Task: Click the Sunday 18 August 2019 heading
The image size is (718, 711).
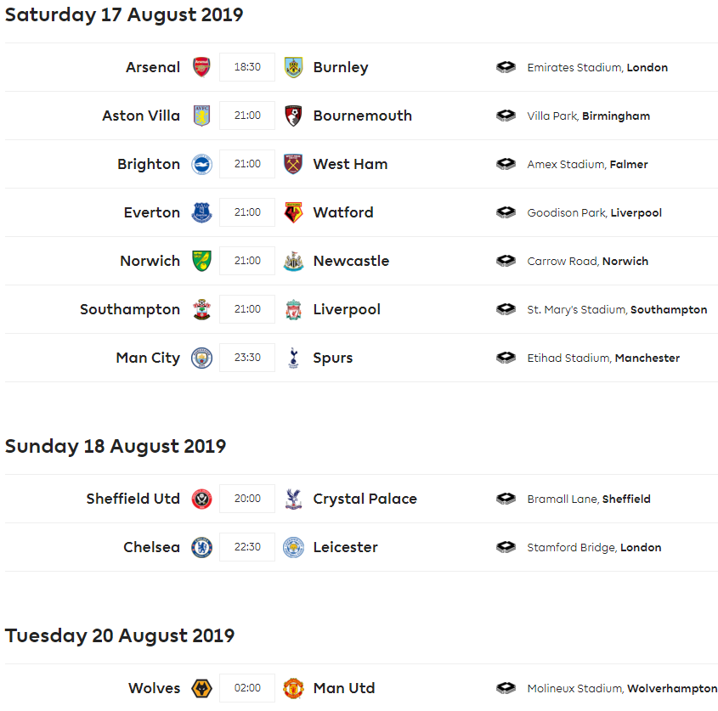Action: 116,446
